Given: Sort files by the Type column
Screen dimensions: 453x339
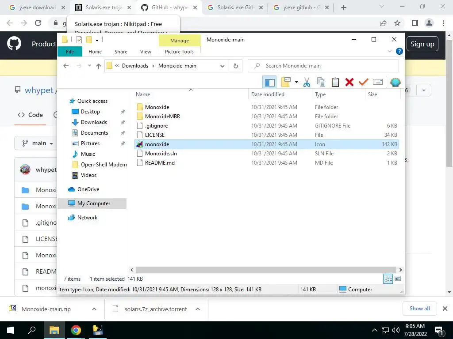Looking at the screenshot, I should click(338, 94).
